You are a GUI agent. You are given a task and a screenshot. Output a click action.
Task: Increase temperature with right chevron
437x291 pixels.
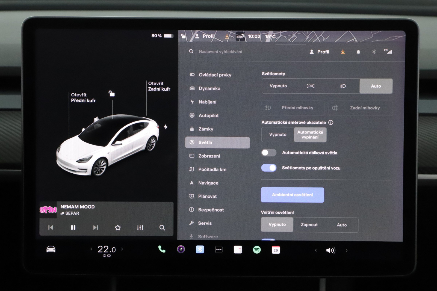[x=122, y=249]
